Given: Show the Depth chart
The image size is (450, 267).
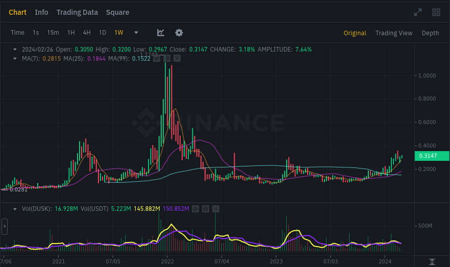Looking at the screenshot, I should point(430,33).
